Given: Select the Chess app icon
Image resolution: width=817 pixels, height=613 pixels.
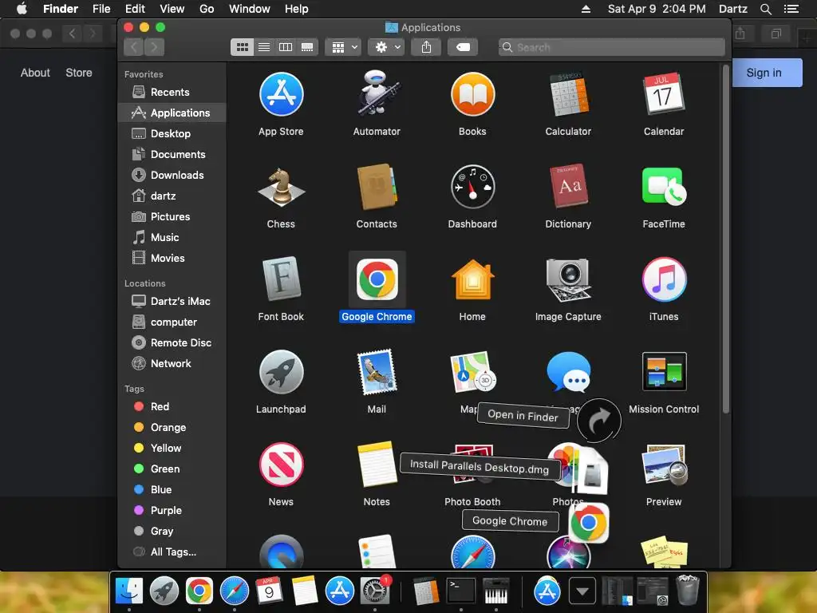Looking at the screenshot, I should click(x=281, y=187).
